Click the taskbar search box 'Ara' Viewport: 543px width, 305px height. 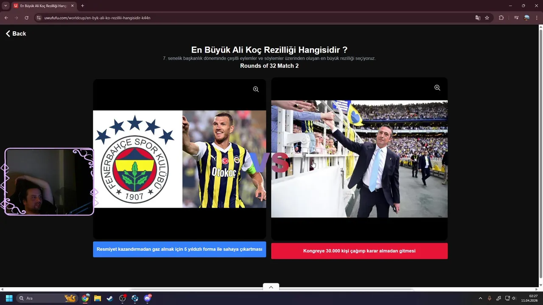(x=47, y=298)
